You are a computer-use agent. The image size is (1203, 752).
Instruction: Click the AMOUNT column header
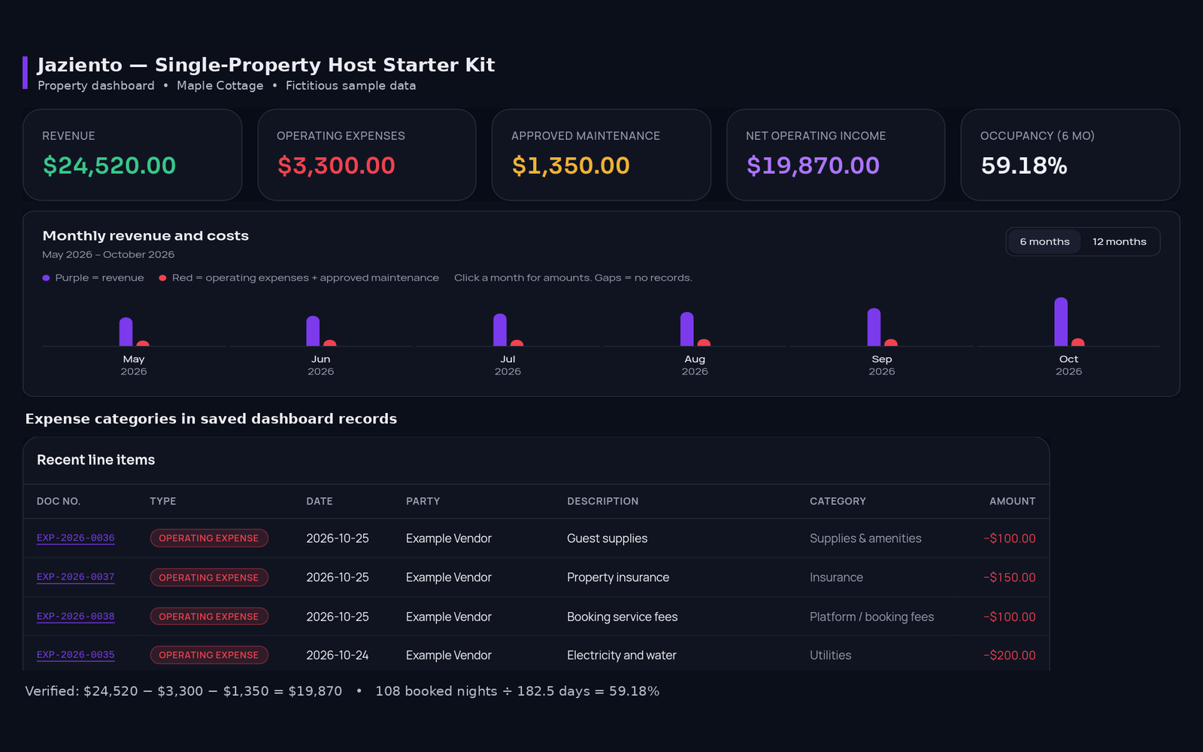point(1012,501)
